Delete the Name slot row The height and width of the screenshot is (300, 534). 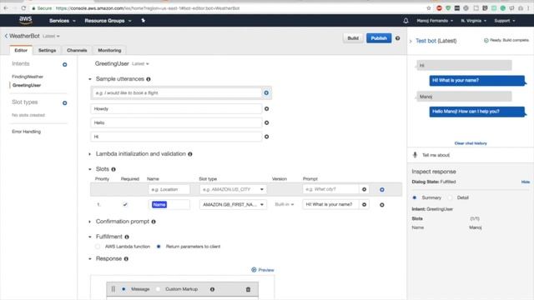point(382,205)
